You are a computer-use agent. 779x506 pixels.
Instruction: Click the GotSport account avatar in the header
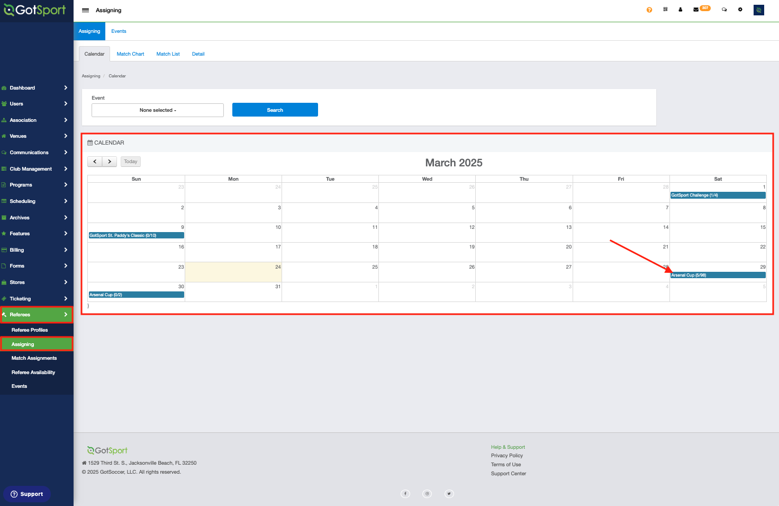(759, 10)
